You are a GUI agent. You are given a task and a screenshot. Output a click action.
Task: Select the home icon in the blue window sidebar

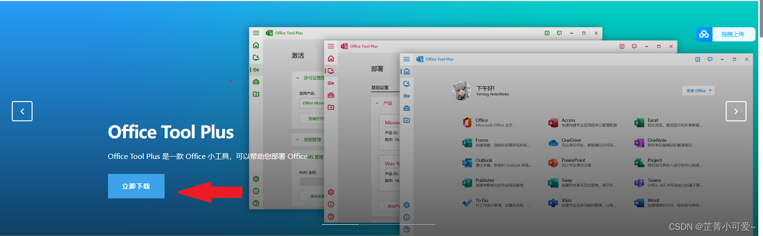[x=406, y=71]
